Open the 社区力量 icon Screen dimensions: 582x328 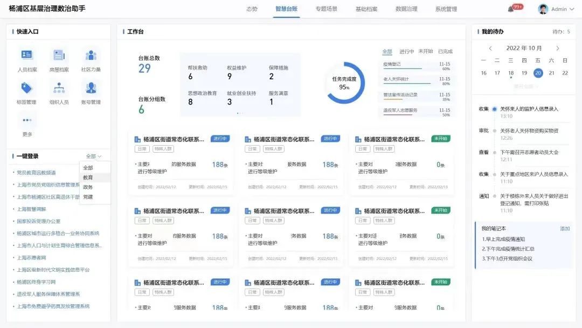pos(91,55)
